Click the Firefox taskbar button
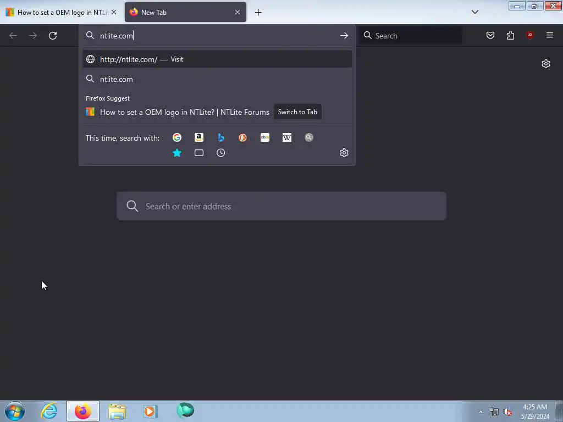The width and height of the screenshot is (563, 422). [83, 411]
